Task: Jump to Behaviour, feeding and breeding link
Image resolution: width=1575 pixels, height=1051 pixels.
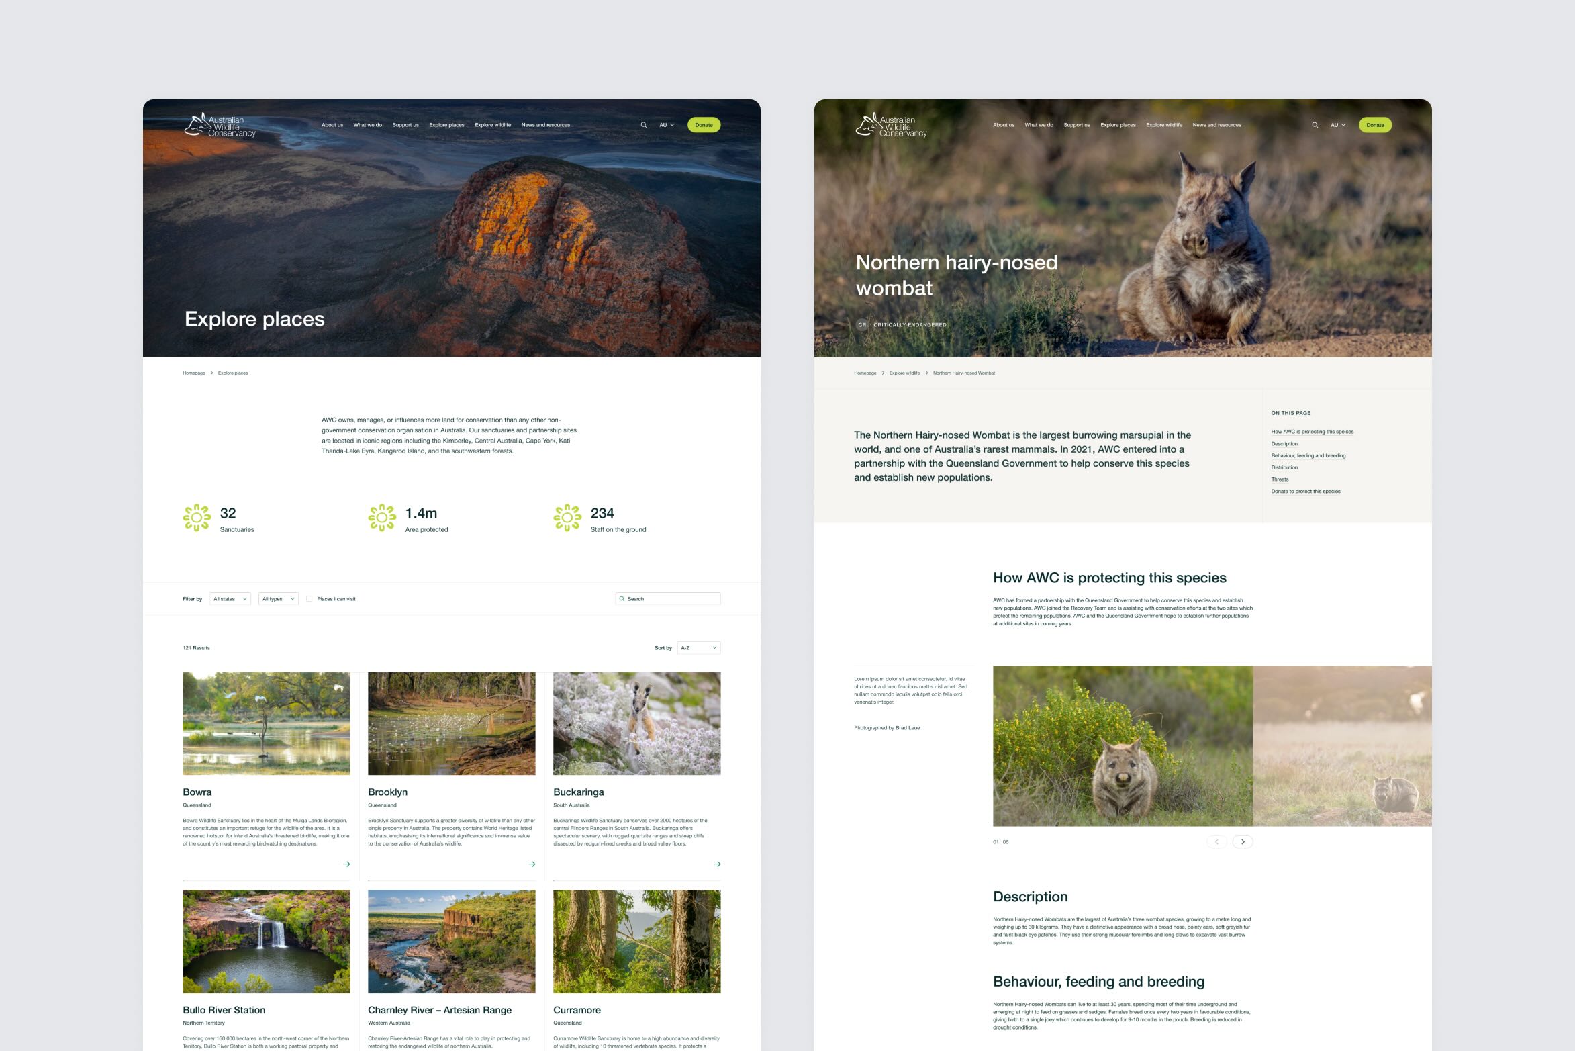Action: click(1308, 456)
